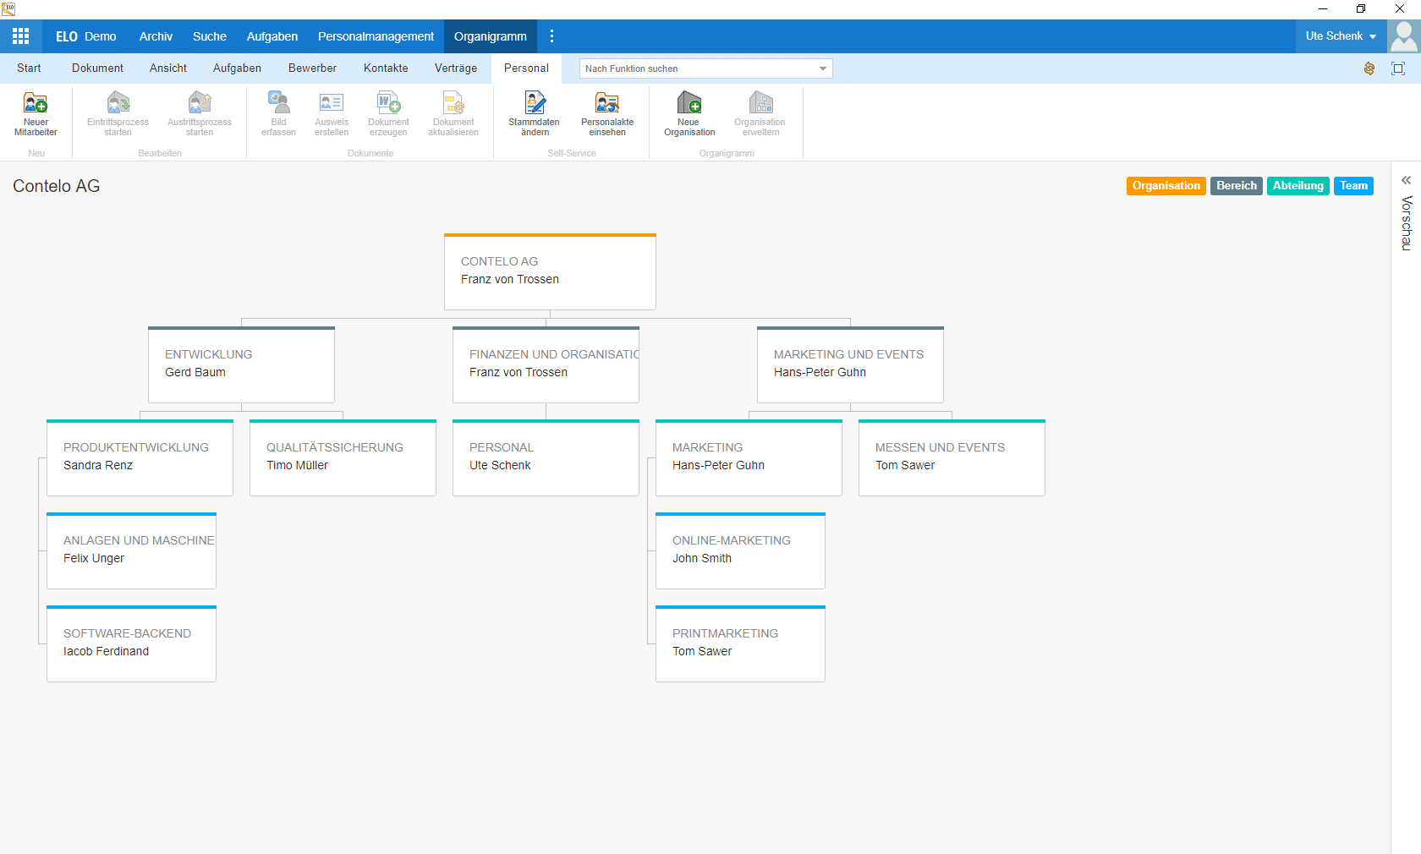Click Organisation erweitern icon
The height and width of the screenshot is (854, 1421).
point(760,114)
